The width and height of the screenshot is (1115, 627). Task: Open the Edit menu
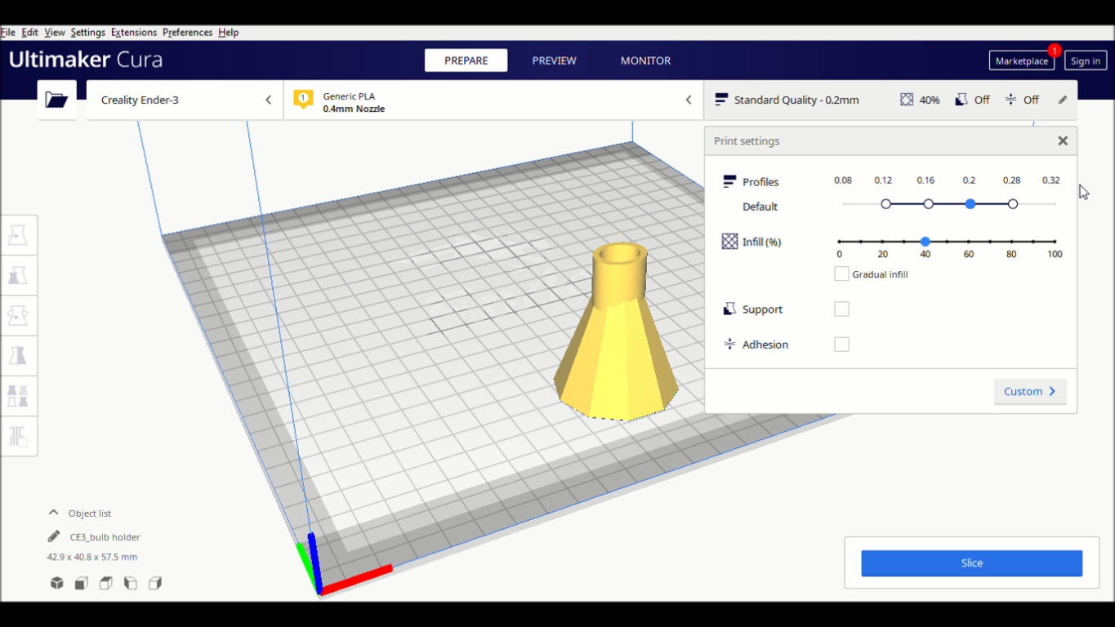click(x=29, y=33)
